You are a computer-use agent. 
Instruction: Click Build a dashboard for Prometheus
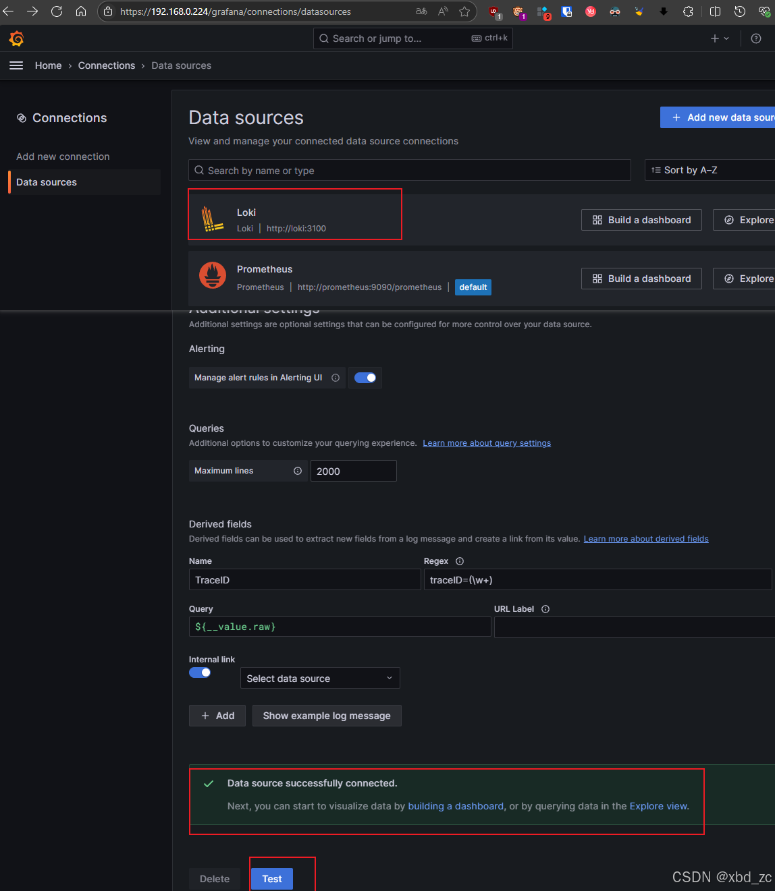[641, 279]
